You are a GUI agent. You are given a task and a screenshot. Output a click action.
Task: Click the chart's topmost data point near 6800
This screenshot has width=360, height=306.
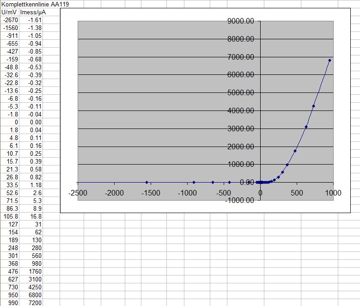click(x=329, y=61)
